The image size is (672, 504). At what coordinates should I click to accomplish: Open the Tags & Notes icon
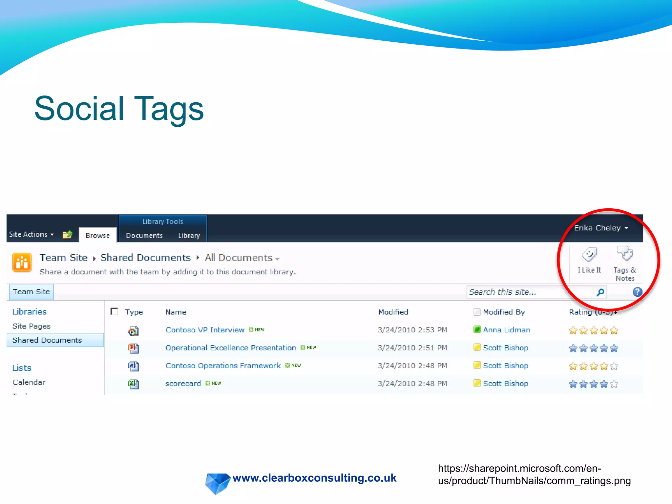pos(625,253)
